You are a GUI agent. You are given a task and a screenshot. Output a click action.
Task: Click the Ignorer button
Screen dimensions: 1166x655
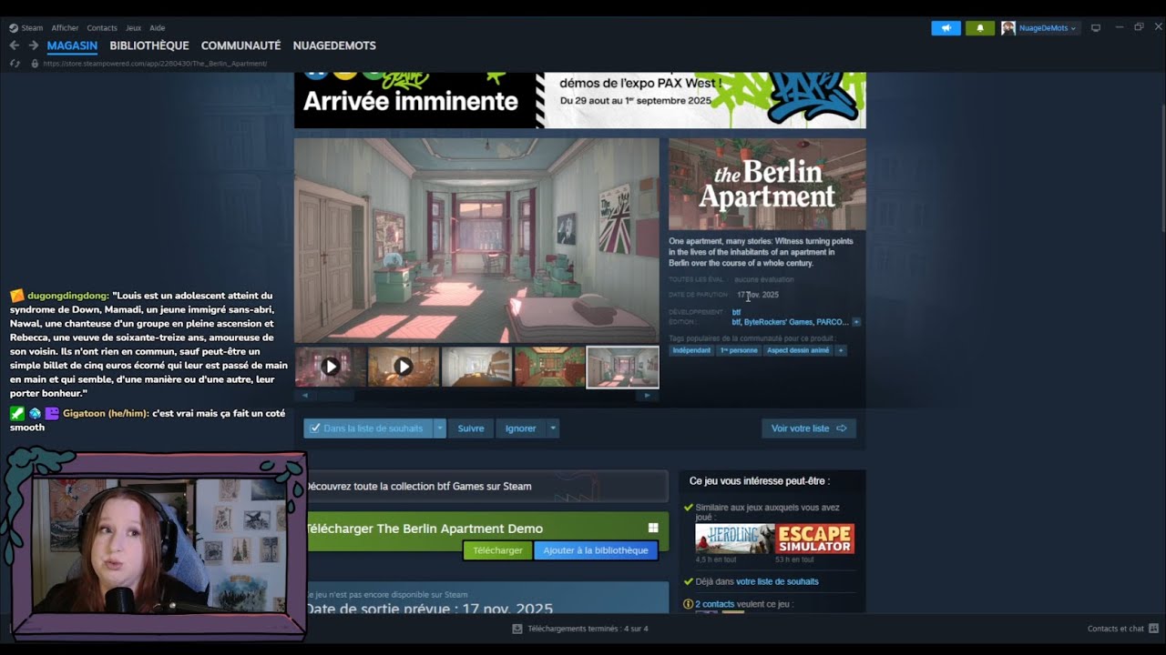click(521, 428)
